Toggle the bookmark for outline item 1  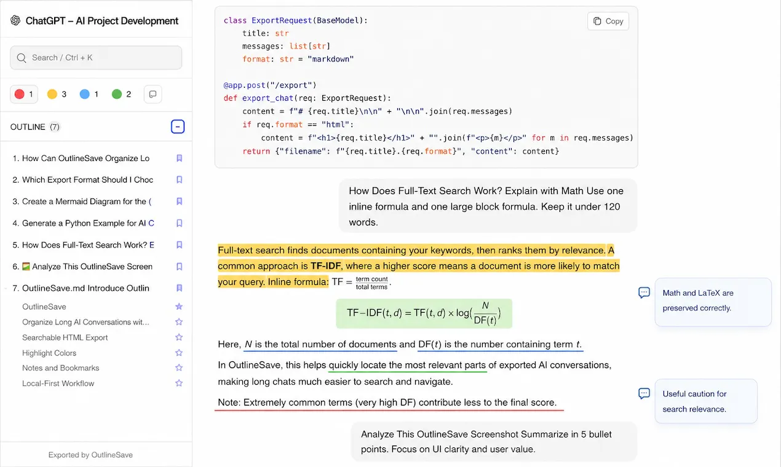[x=180, y=159]
